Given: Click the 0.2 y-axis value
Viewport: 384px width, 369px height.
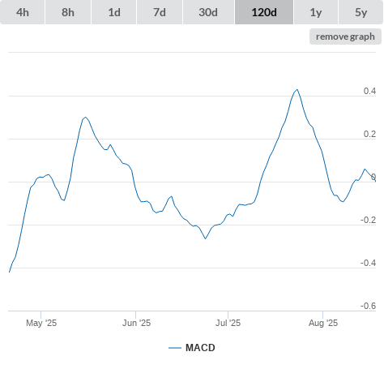Looking at the screenshot, I should click(x=369, y=134).
